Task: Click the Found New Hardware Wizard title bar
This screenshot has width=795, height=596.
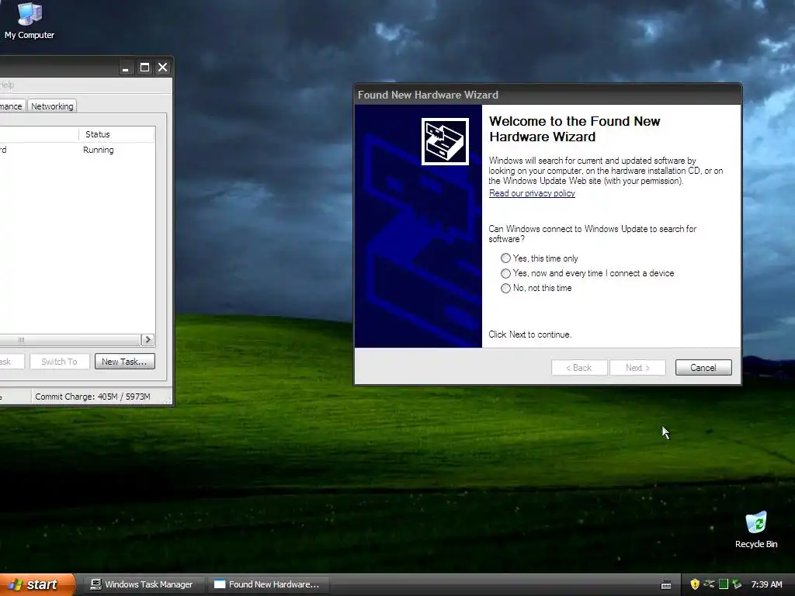Action: coord(547,95)
